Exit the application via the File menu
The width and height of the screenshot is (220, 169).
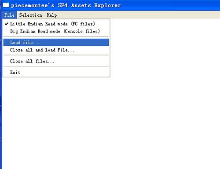(56, 72)
